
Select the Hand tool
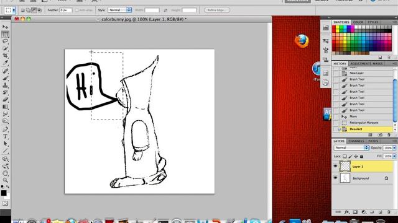(x=5, y=173)
